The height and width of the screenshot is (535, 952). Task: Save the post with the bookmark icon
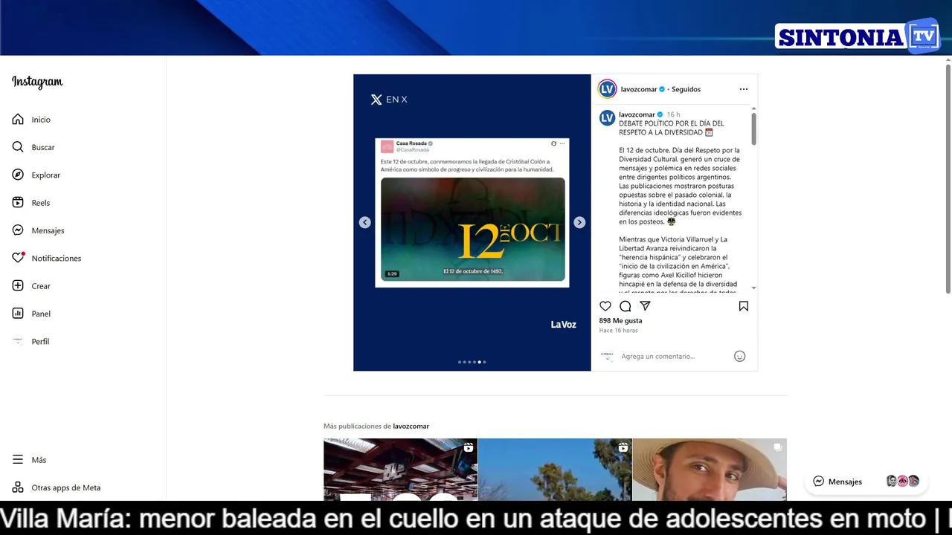tap(743, 306)
